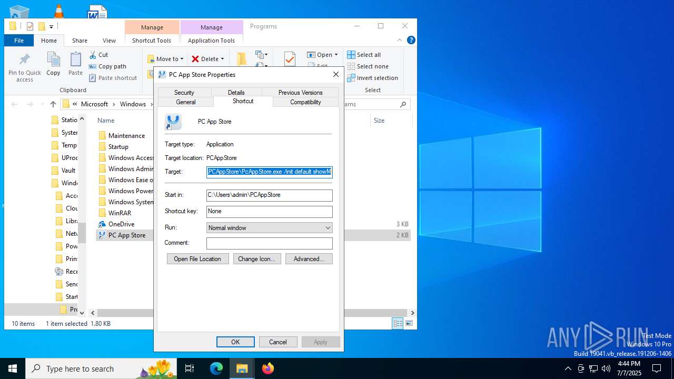Click the taskbar search box
674x379 pixels.
101,368
